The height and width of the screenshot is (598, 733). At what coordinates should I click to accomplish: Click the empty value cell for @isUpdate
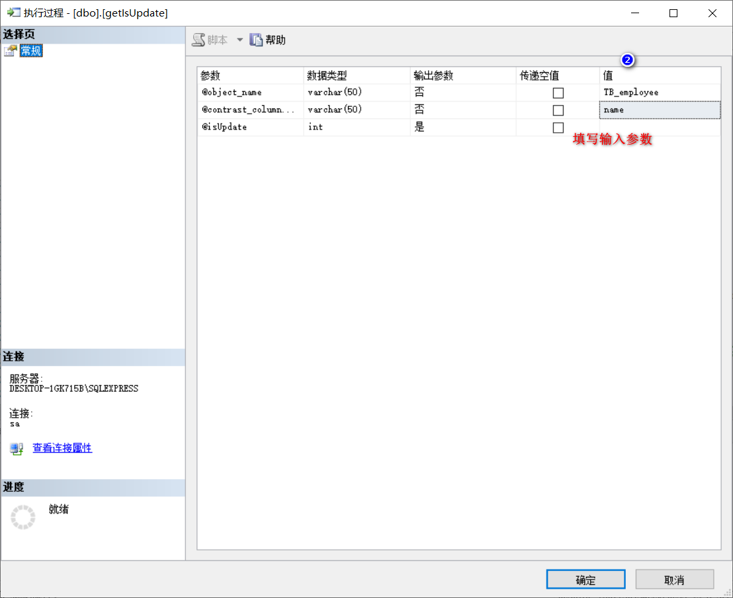tap(660, 128)
